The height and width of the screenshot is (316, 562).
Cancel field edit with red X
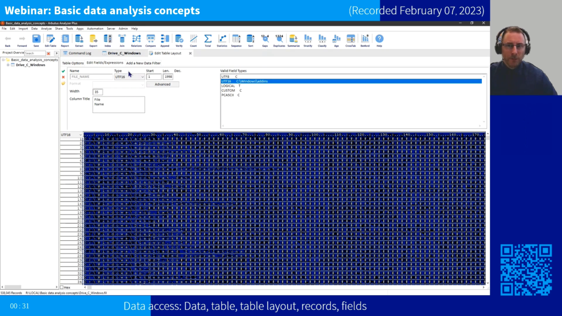point(64,77)
